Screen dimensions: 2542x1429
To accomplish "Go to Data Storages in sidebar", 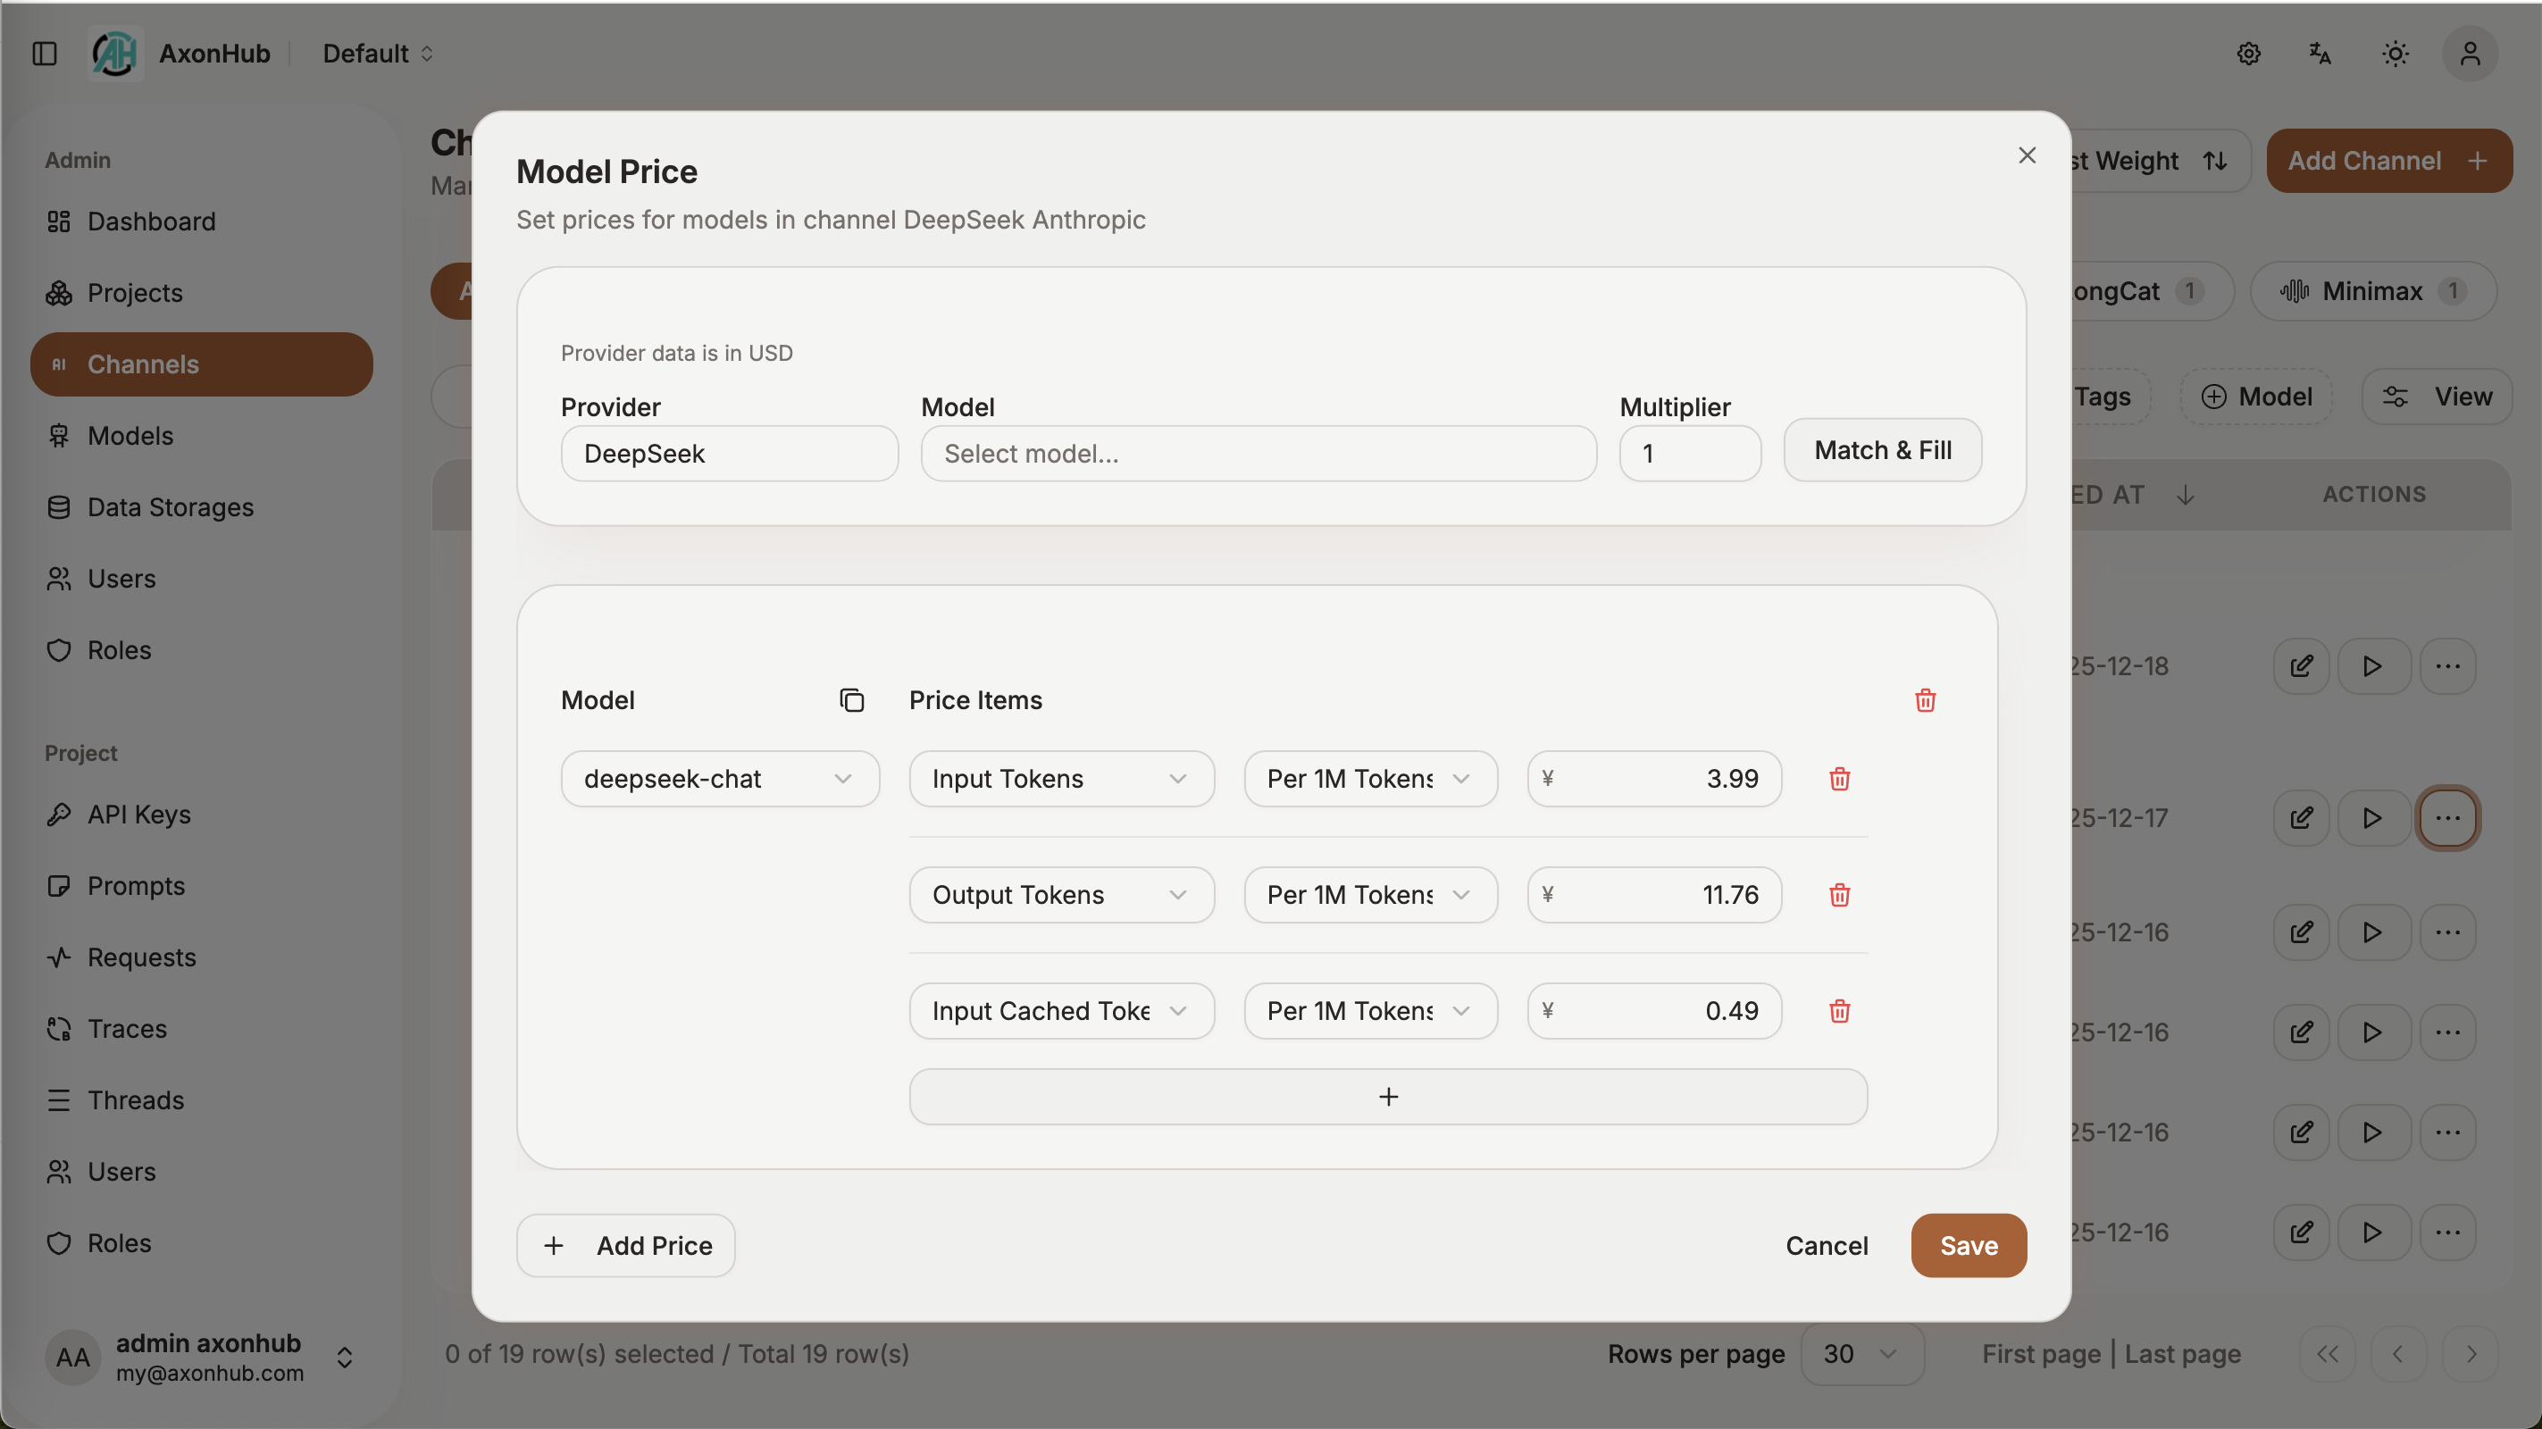I will pos(170,507).
